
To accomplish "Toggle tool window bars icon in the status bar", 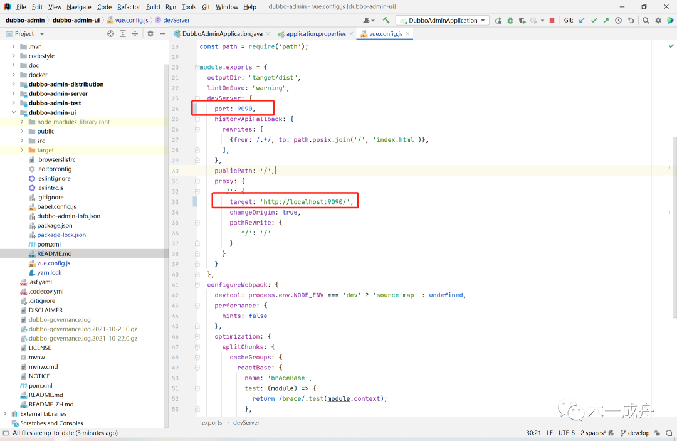I will click(6, 433).
